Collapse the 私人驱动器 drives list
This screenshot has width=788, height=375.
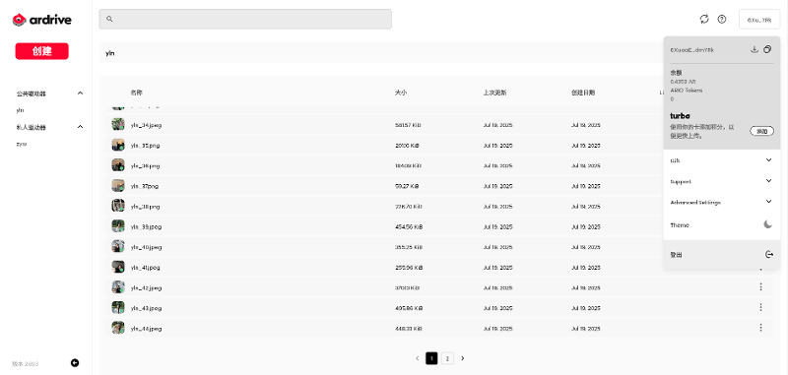tap(80, 127)
